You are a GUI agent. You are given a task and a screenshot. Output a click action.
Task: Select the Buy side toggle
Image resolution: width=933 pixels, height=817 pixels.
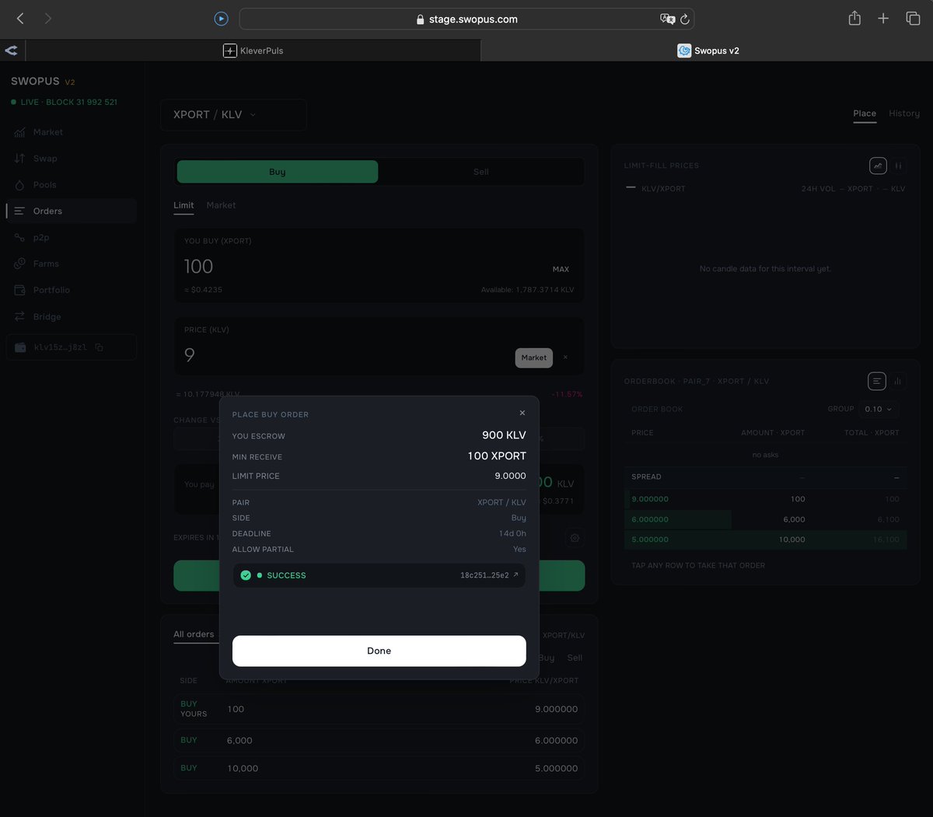tap(278, 172)
